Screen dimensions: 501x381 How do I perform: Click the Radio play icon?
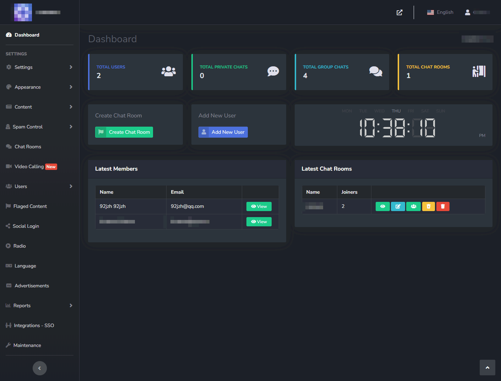click(8, 246)
